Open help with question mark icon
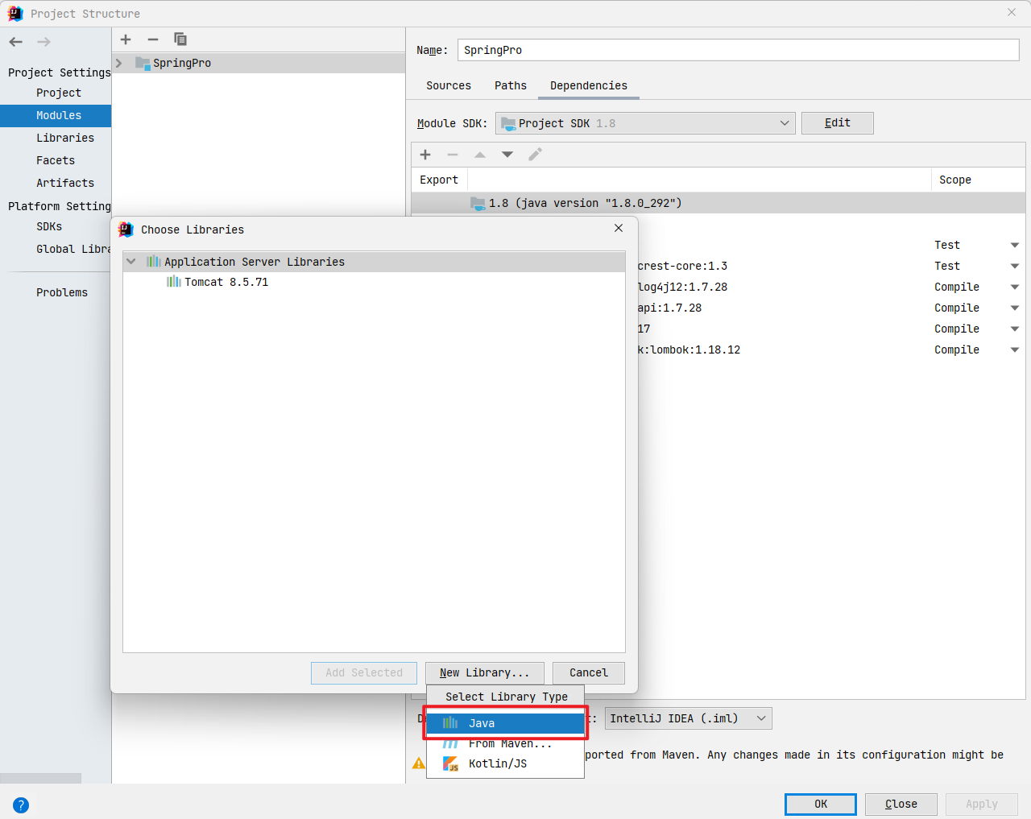 pos(21,805)
